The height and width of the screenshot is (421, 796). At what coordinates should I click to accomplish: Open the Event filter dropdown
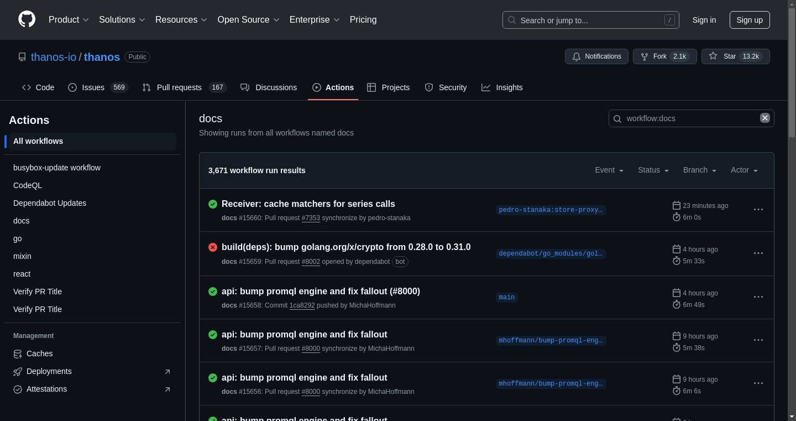[609, 170]
